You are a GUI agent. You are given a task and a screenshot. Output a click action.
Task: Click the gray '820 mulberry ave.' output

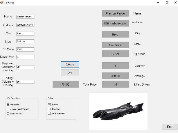[x=115, y=23]
